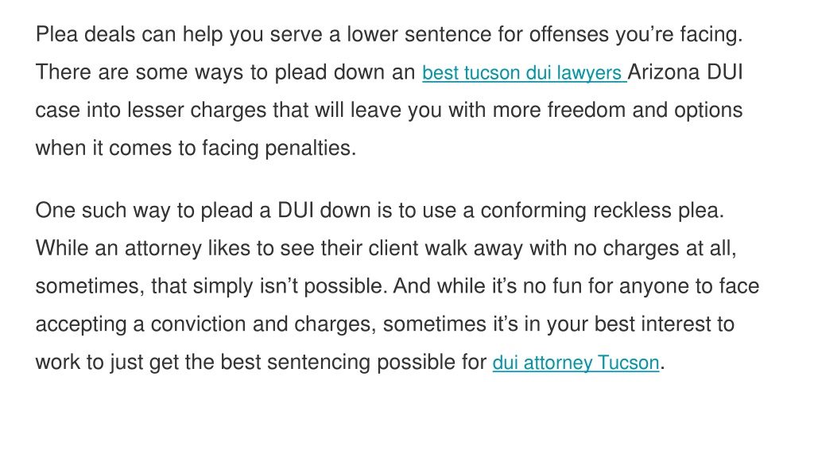Image resolution: width=814 pixels, height=458 pixels.
Task: Click the phrase 'no charges at all'
Action: [x=655, y=249]
